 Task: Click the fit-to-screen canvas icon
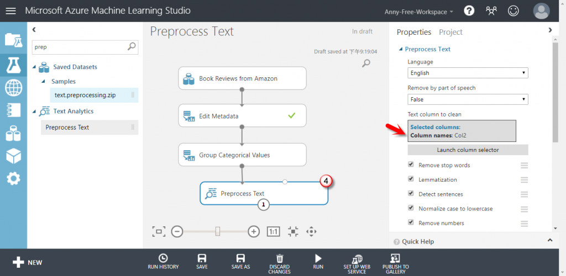tap(159, 231)
